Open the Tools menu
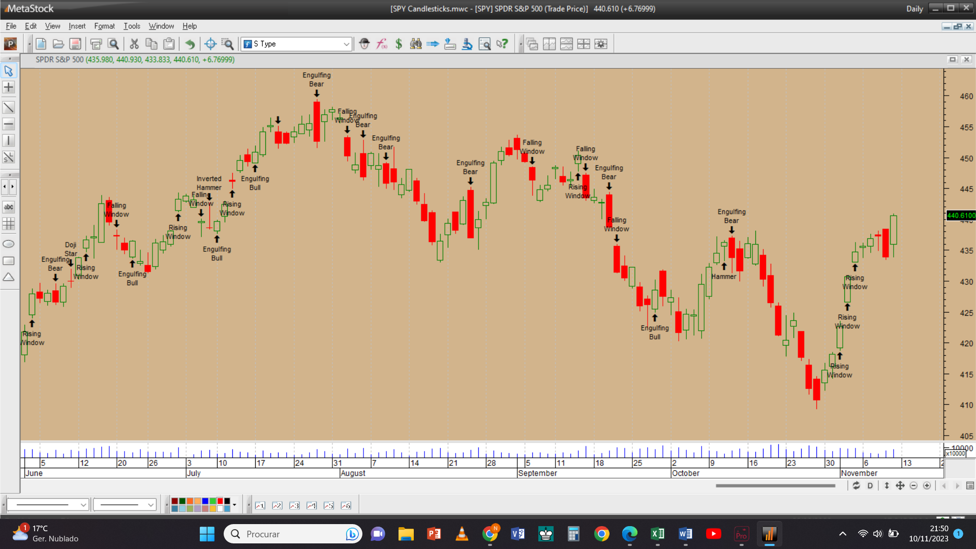Screen dimensions: 976x549 coord(132,26)
